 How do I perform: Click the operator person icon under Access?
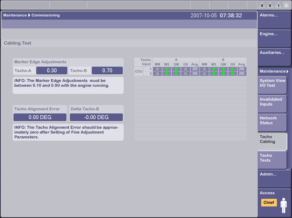283,205
